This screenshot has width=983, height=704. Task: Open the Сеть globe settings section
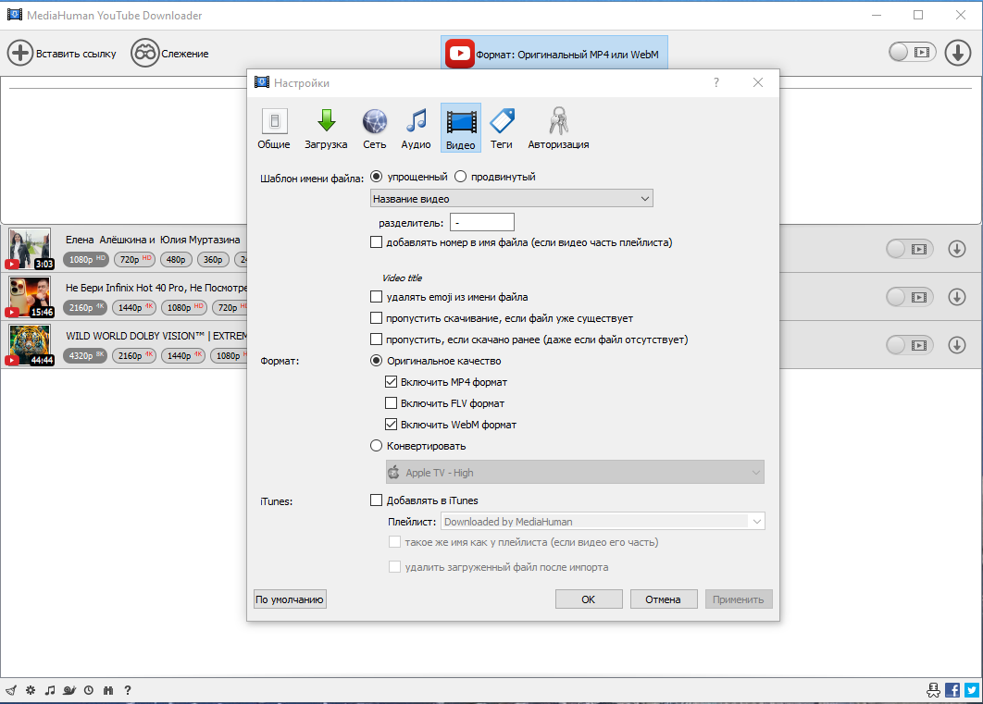point(374,128)
